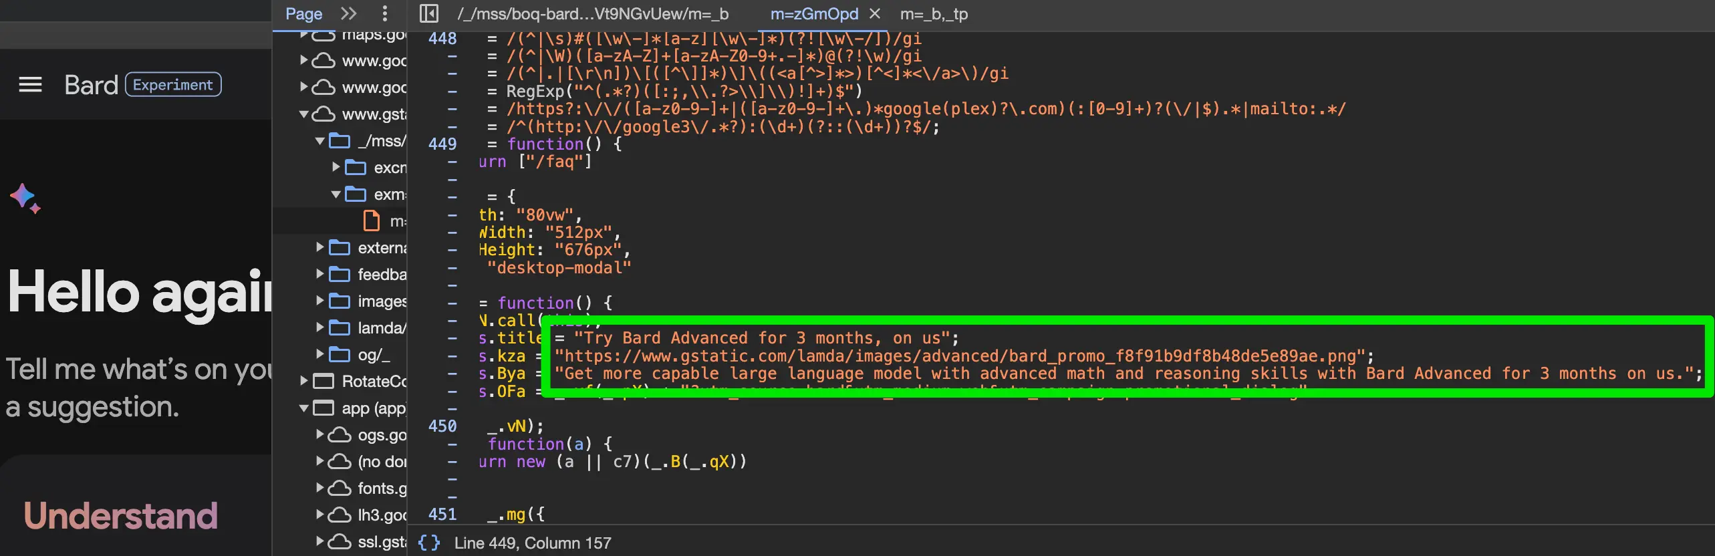Expand the excn folder

pos(336,167)
